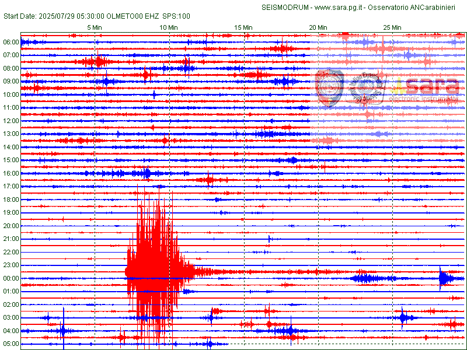467x350 pixels.
Task: Click the 12:00 hour row label
Action: 11,121
